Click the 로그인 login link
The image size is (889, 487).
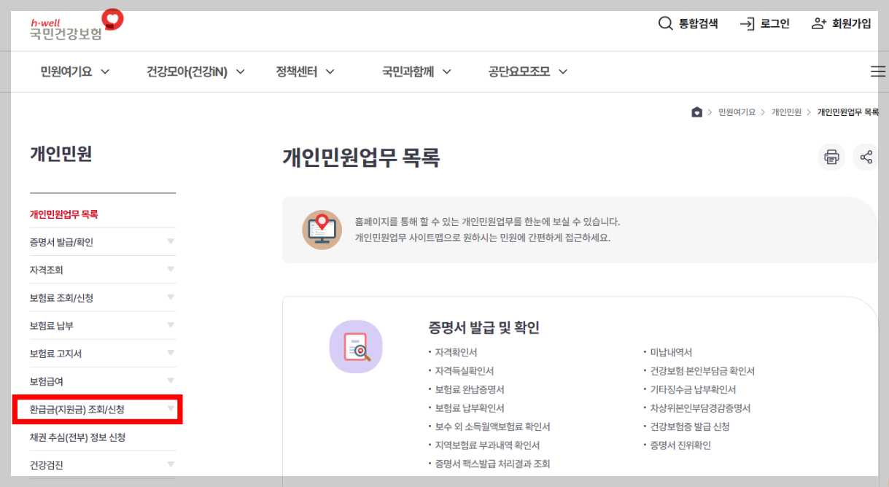coord(764,23)
